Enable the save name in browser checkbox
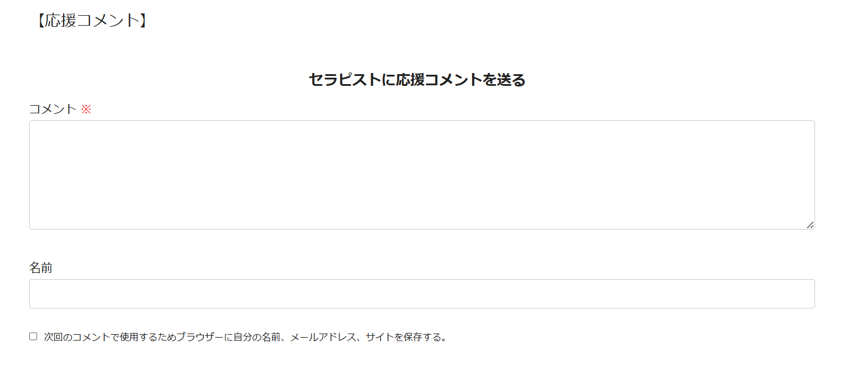The width and height of the screenshot is (849, 368). (x=33, y=336)
